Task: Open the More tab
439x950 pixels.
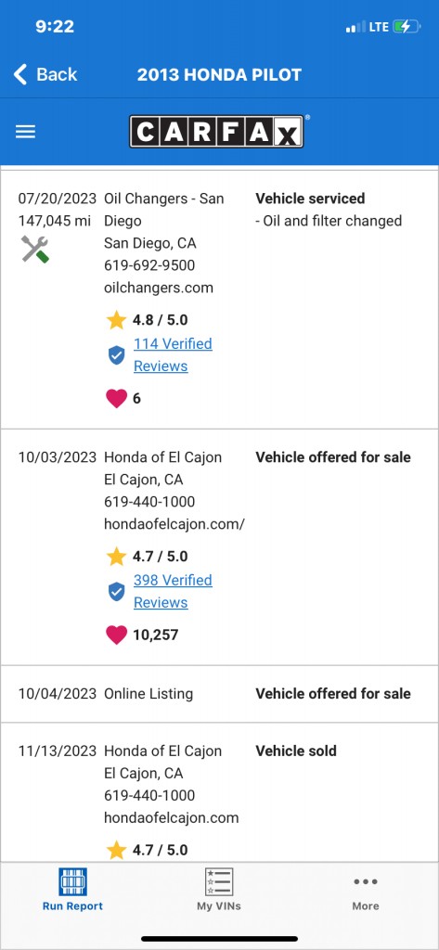Action: [x=366, y=892]
